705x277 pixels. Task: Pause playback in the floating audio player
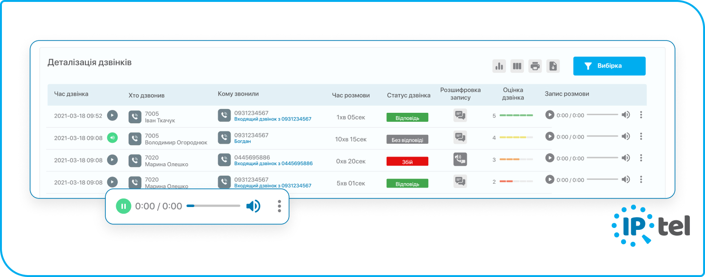click(x=123, y=206)
